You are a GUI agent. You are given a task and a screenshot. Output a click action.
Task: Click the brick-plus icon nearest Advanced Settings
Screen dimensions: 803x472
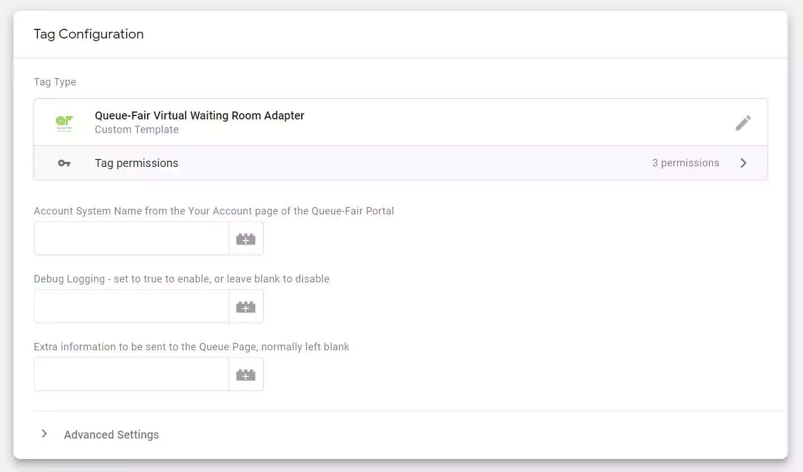click(246, 374)
